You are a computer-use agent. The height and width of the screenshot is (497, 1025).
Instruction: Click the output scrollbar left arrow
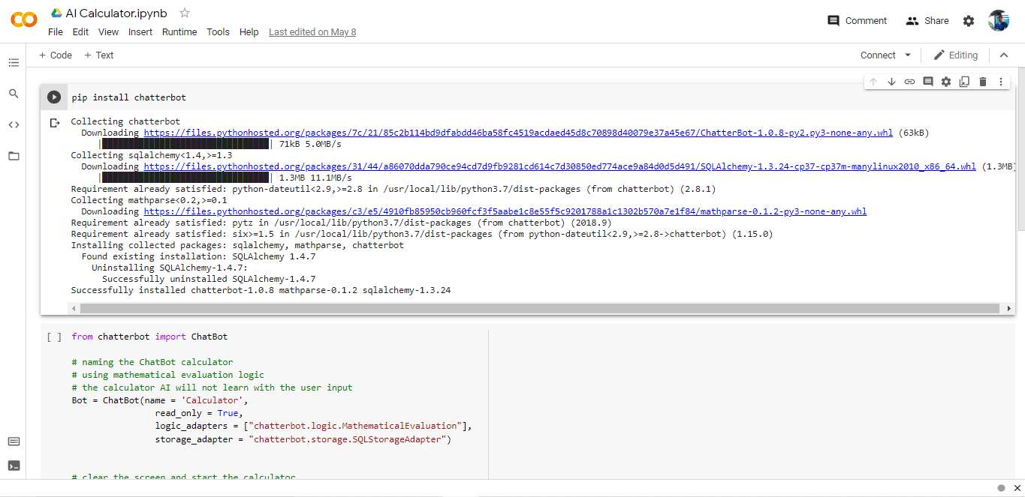pyautogui.click(x=74, y=308)
